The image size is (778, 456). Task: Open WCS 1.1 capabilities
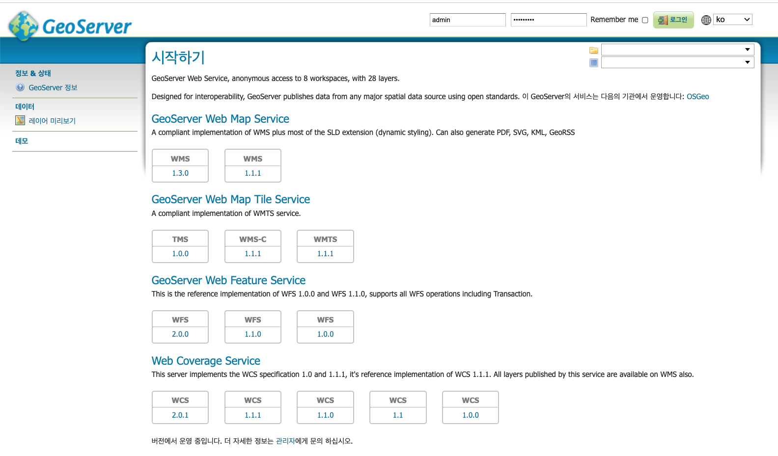click(x=398, y=415)
